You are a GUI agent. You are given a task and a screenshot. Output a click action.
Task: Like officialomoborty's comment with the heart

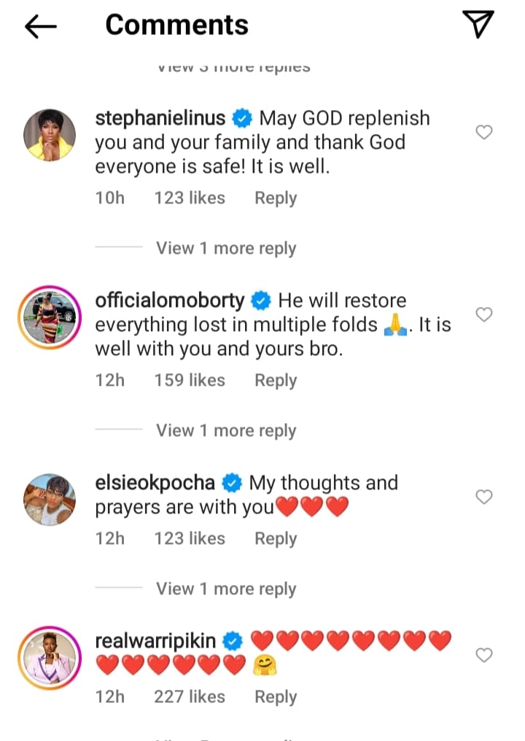(x=483, y=314)
